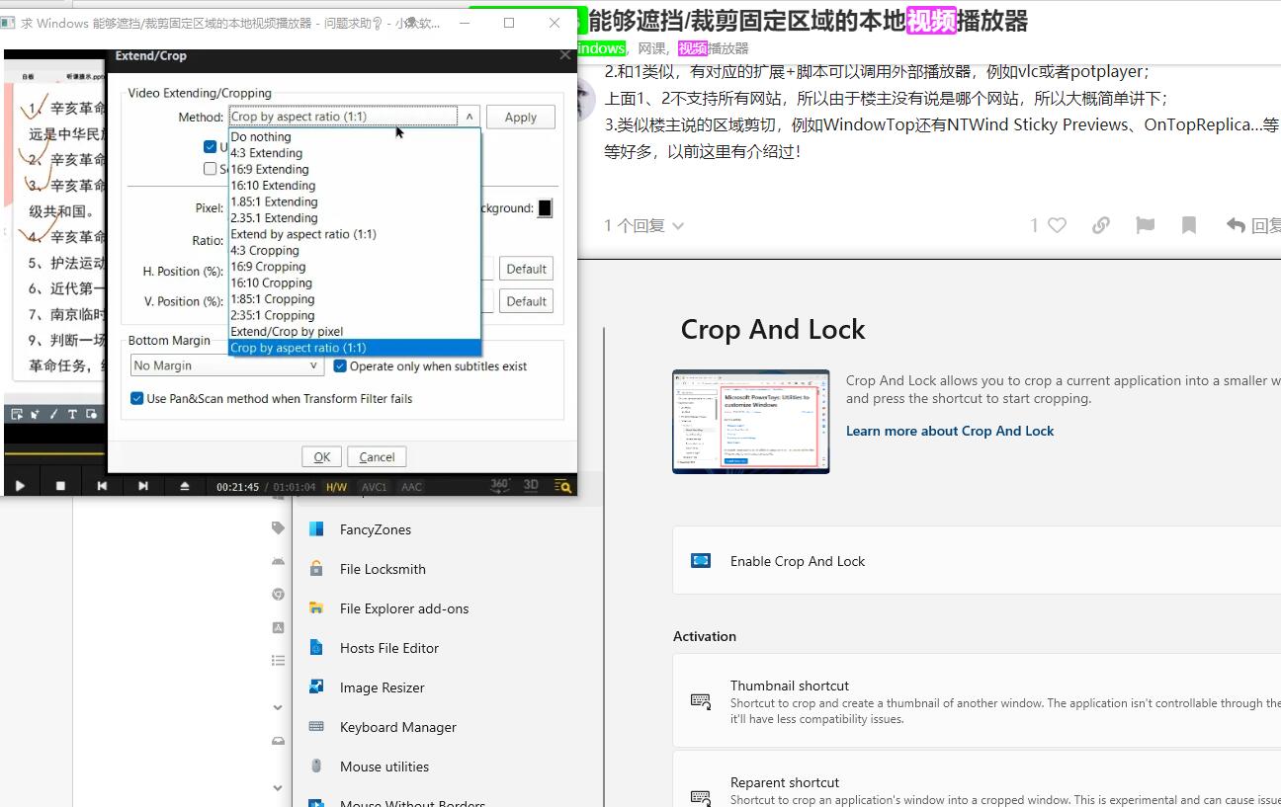The width and height of the screenshot is (1281, 807).
Task: Click the Play button in the video player
Action: pyautogui.click(x=20, y=486)
